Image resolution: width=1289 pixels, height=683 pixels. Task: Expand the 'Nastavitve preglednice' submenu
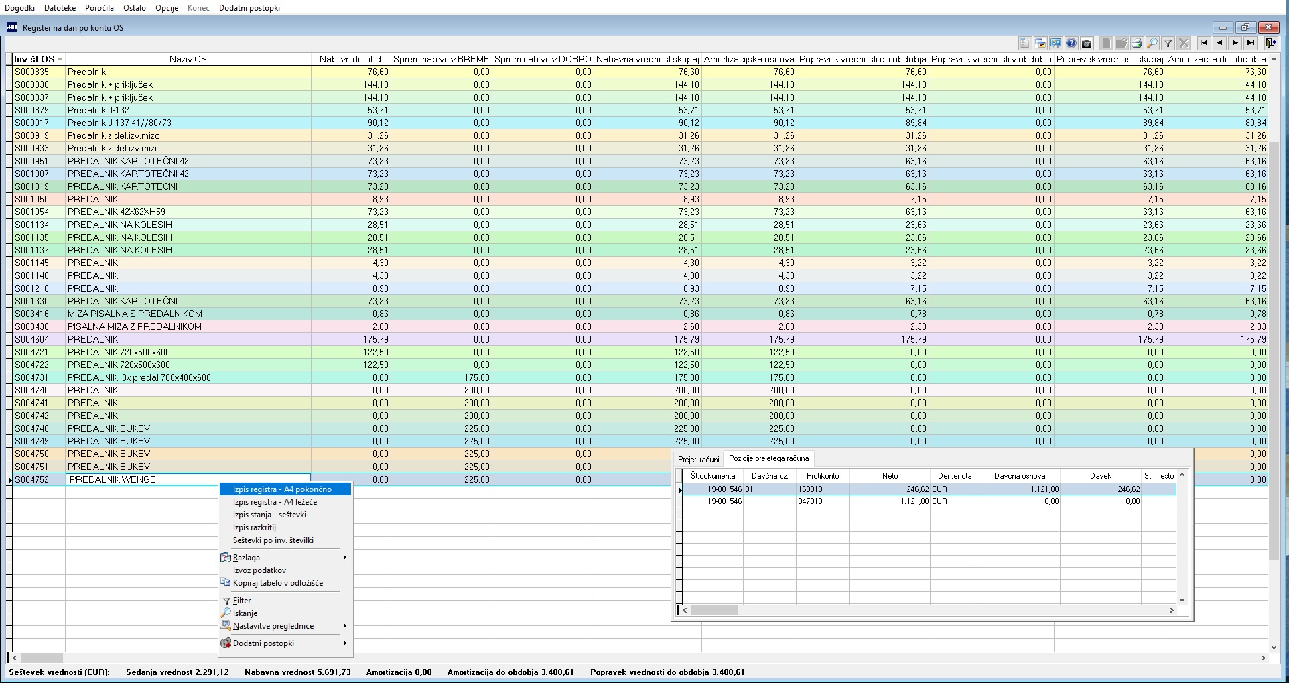tap(285, 626)
